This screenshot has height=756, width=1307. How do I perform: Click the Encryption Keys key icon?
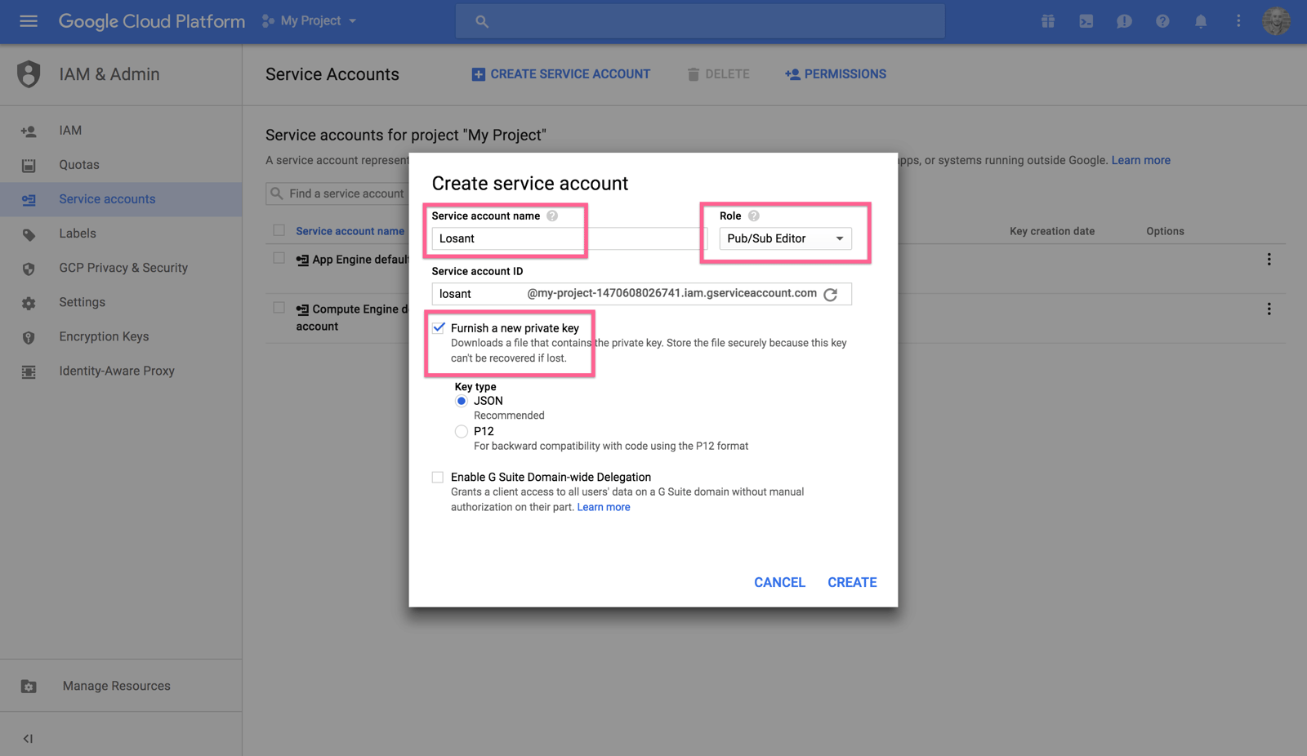click(x=29, y=336)
